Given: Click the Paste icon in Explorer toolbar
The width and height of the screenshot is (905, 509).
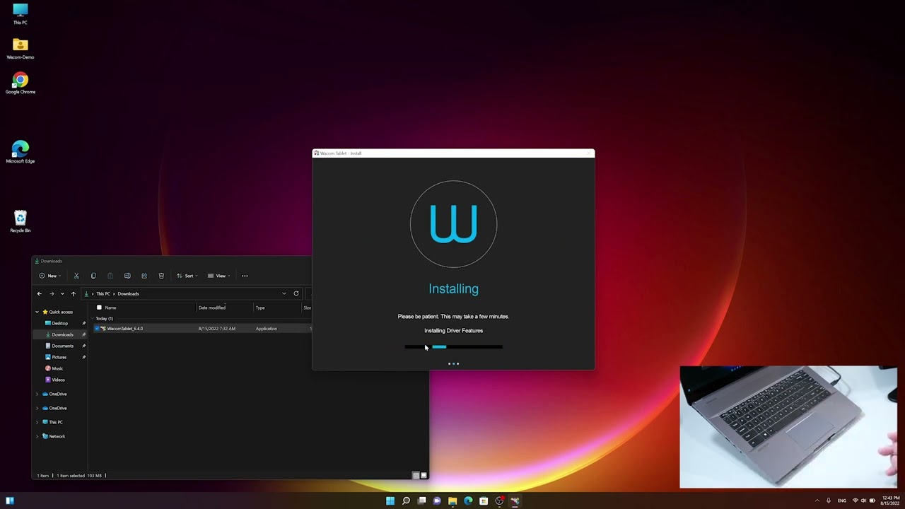Looking at the screenshot, I should [x=110, y=276].
